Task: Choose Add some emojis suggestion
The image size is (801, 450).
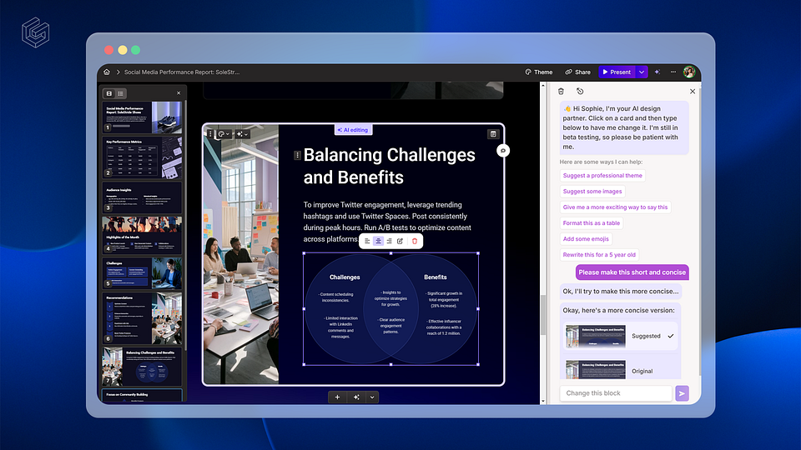Action: coord(586,239)
